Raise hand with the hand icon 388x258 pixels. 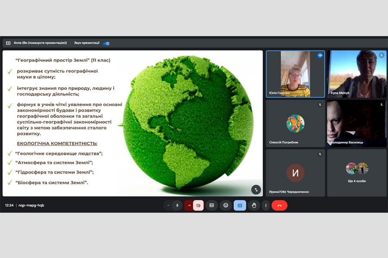254,206
